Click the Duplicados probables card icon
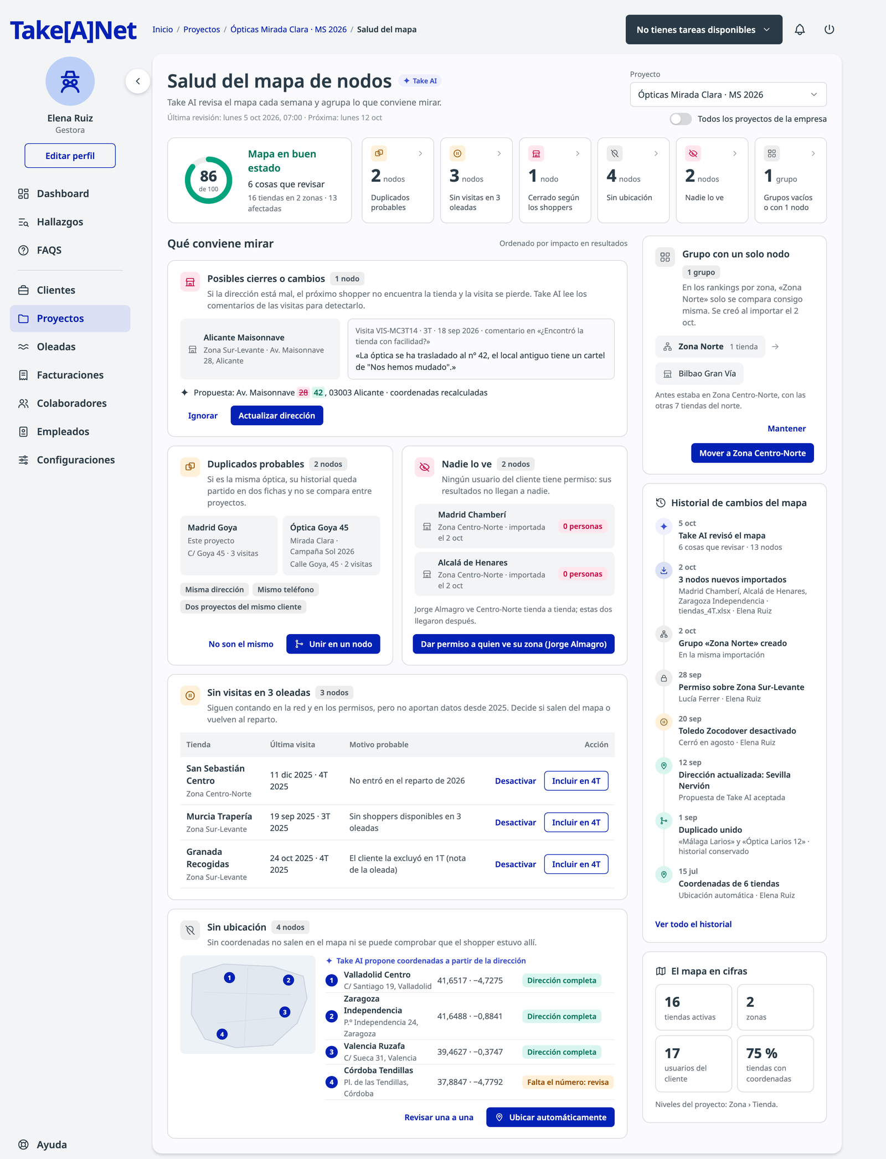The image size is (886, 1159). (x=379, y=153)
